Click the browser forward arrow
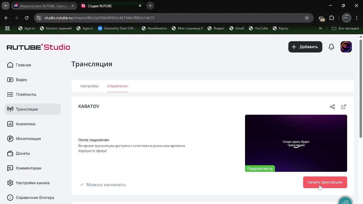Screen dimensions: 363x204 point(16,18)
